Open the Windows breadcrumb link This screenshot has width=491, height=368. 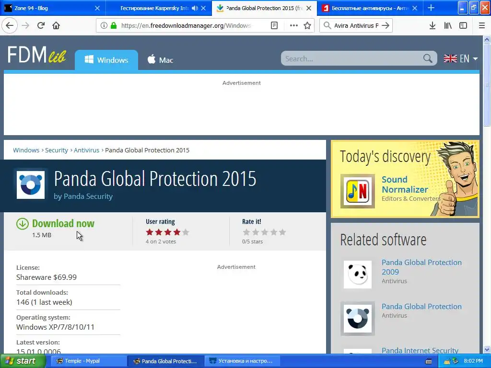pos(26,150)
